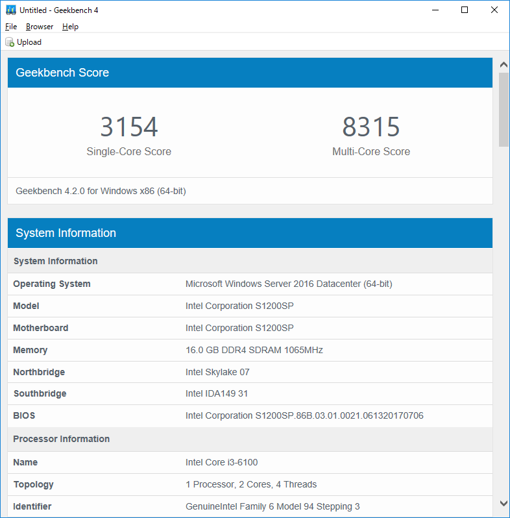Viewport: 510px width, 518px height.
Task: Click the Geekbench app icon in title bar
Action: point(11,10)
